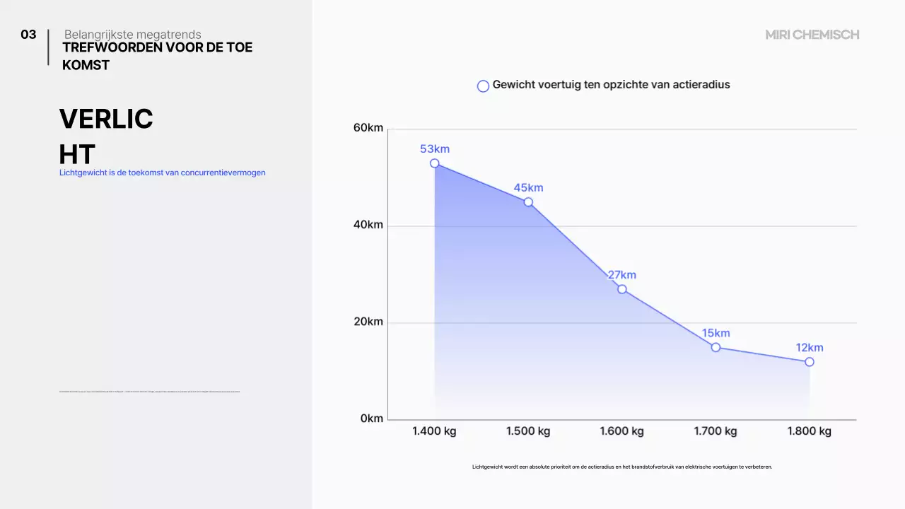The image size is (905, 509).
Task: Click the tiny fine-print line at left
Action: [x=150, y=391]
